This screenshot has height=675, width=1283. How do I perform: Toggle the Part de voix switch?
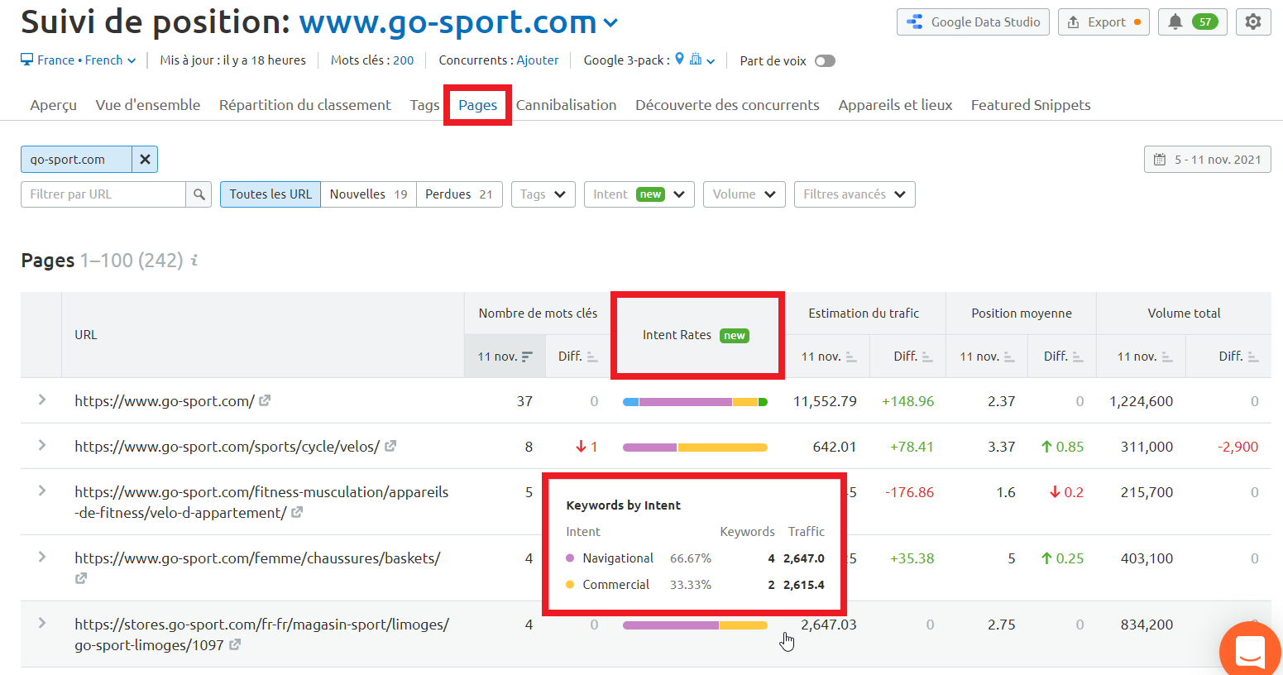pyautogui.click(x=825, y=61)
